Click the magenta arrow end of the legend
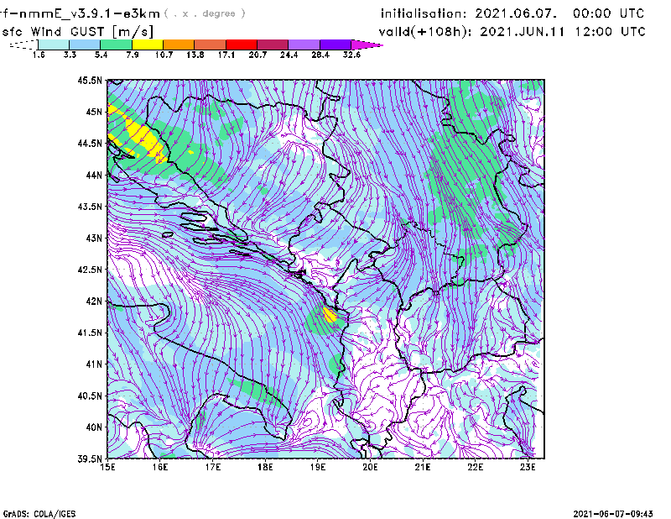 (x=367, y=45)
